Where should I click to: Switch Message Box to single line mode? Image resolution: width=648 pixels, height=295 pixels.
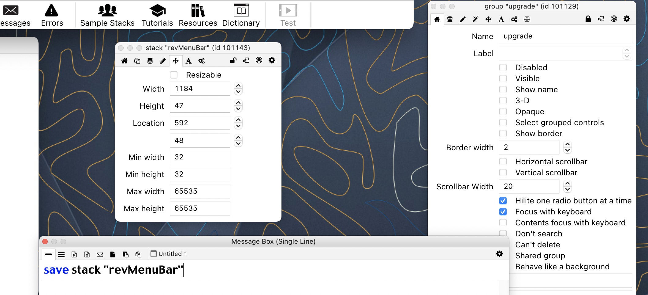pos(48,254)
